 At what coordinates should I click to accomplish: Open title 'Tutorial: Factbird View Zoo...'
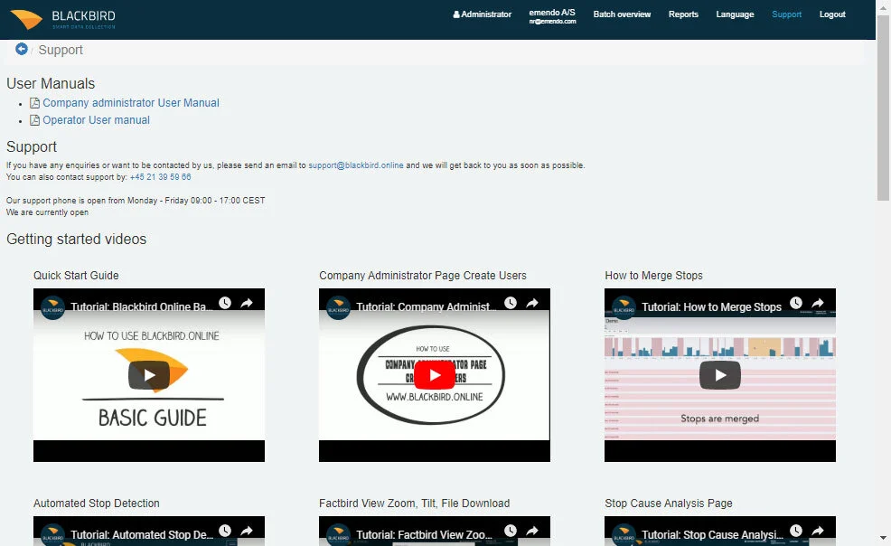pos(424,534)
